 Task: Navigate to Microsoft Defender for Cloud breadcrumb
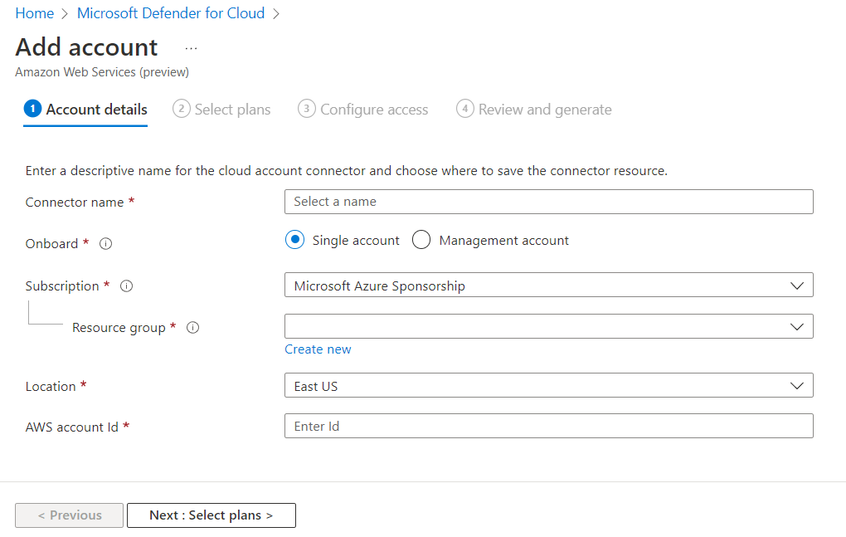coord(171,13)
